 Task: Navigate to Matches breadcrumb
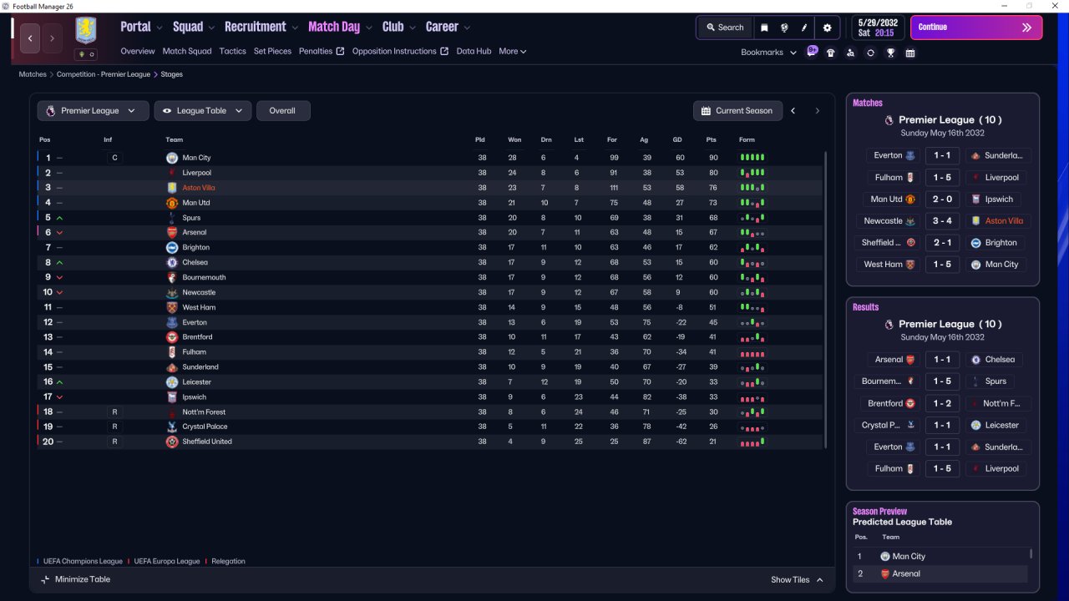pyautogui.click(x=33, y=74)
